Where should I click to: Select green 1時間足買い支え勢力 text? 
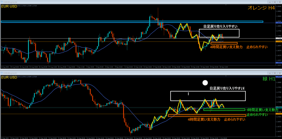click(262, 110)
